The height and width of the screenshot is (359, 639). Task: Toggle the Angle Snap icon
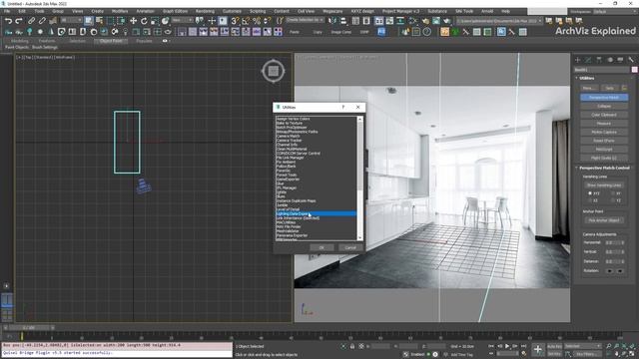tap(246, 20)
